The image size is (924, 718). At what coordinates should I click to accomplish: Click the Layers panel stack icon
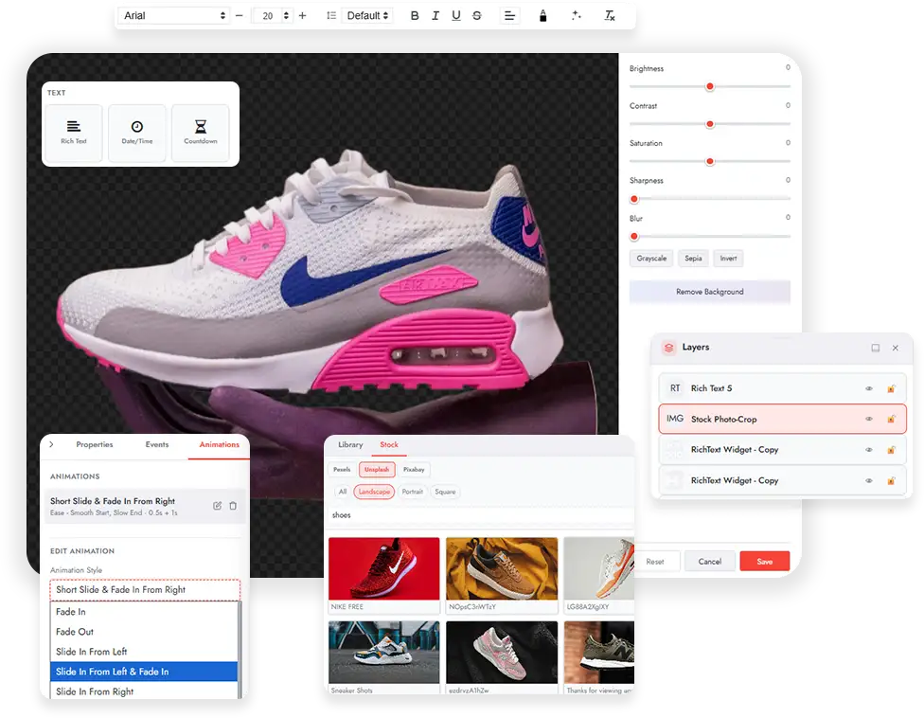tap(668, 348)
